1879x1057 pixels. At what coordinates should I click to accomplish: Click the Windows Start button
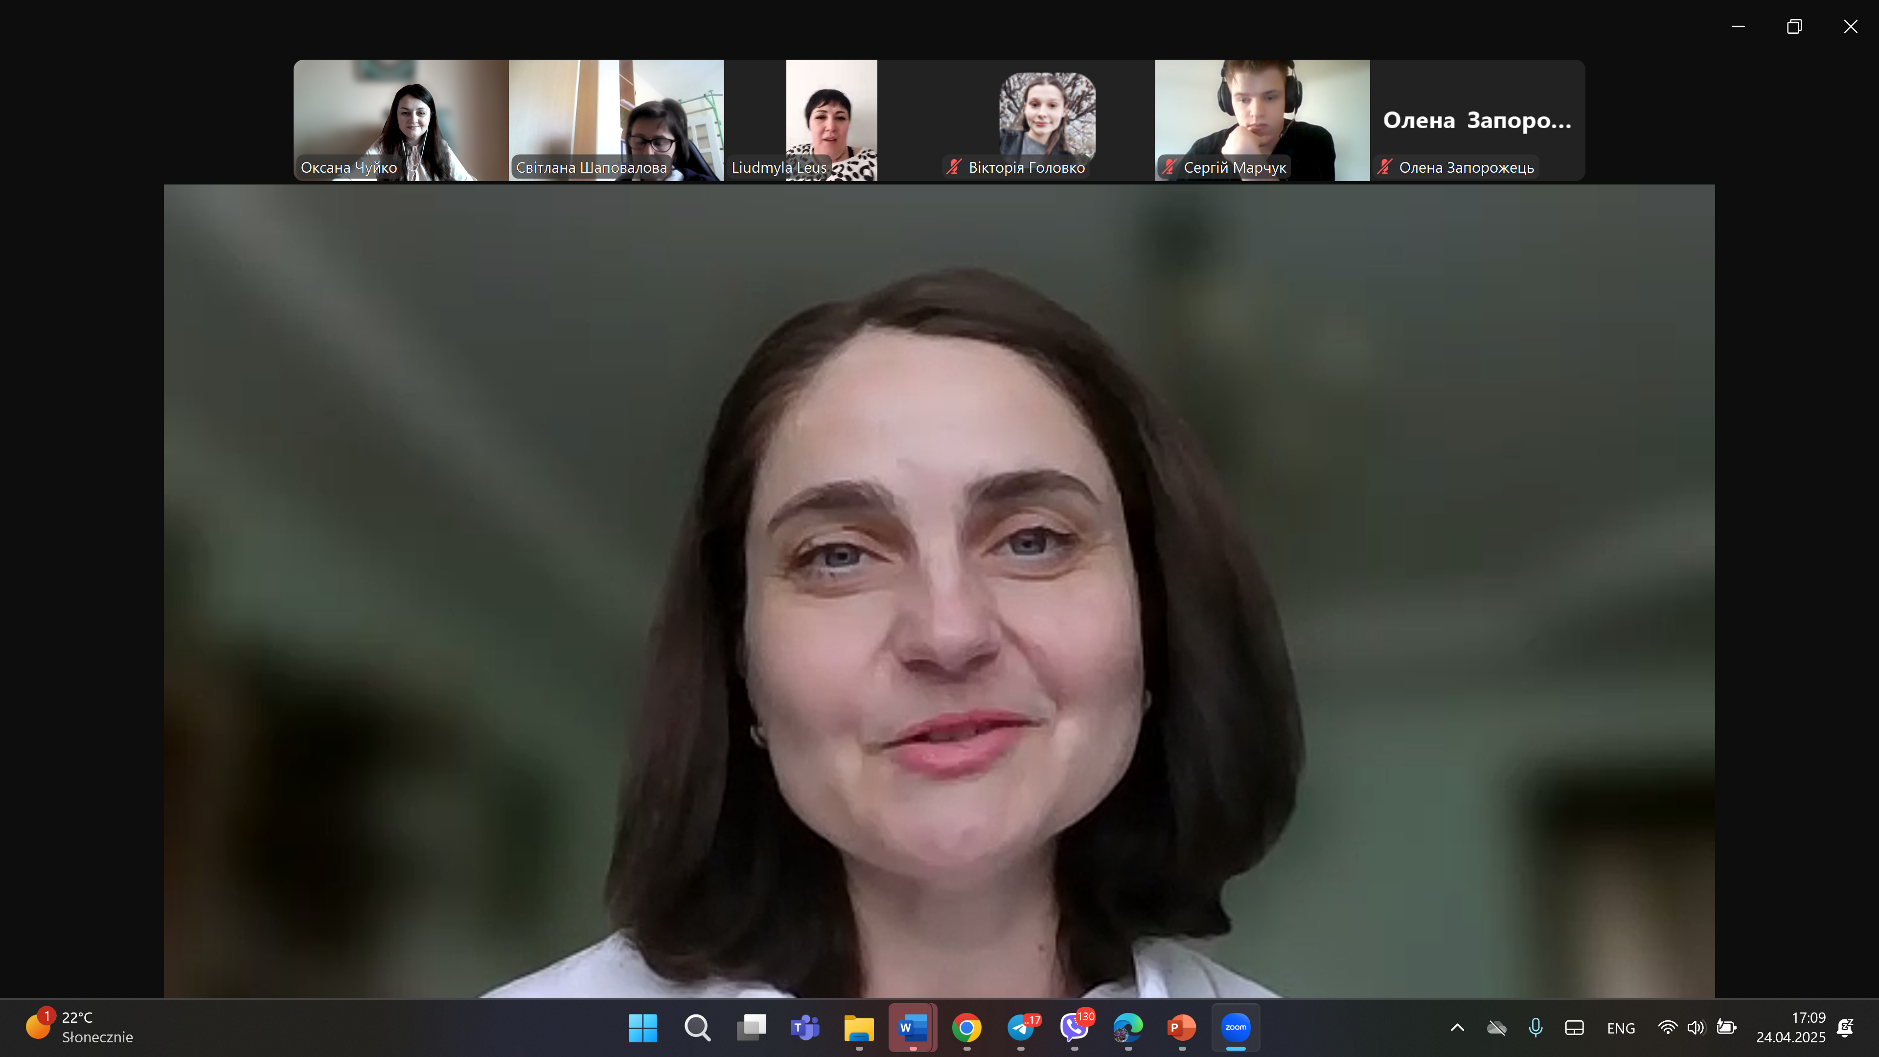642,1027
